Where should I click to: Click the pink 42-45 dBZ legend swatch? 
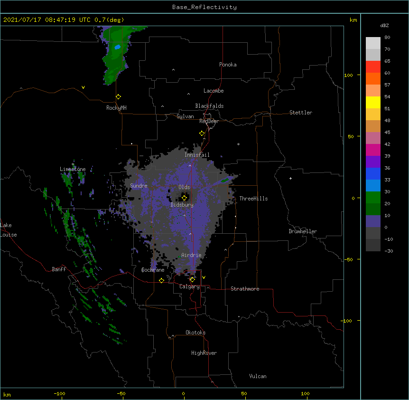click(373, 138)
